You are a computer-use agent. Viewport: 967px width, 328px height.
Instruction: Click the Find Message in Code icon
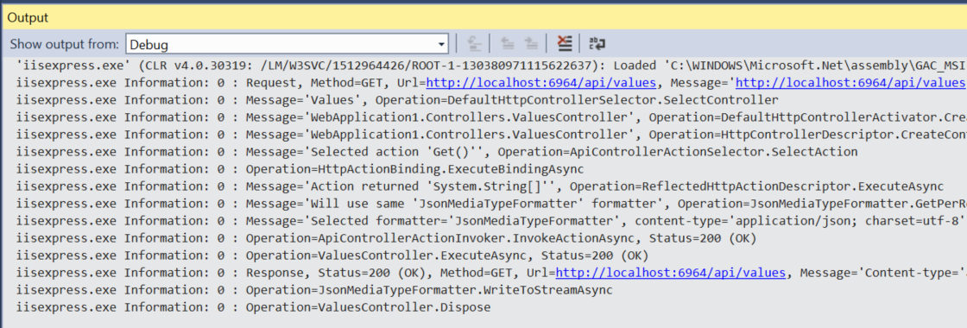[x=474, y=44]
